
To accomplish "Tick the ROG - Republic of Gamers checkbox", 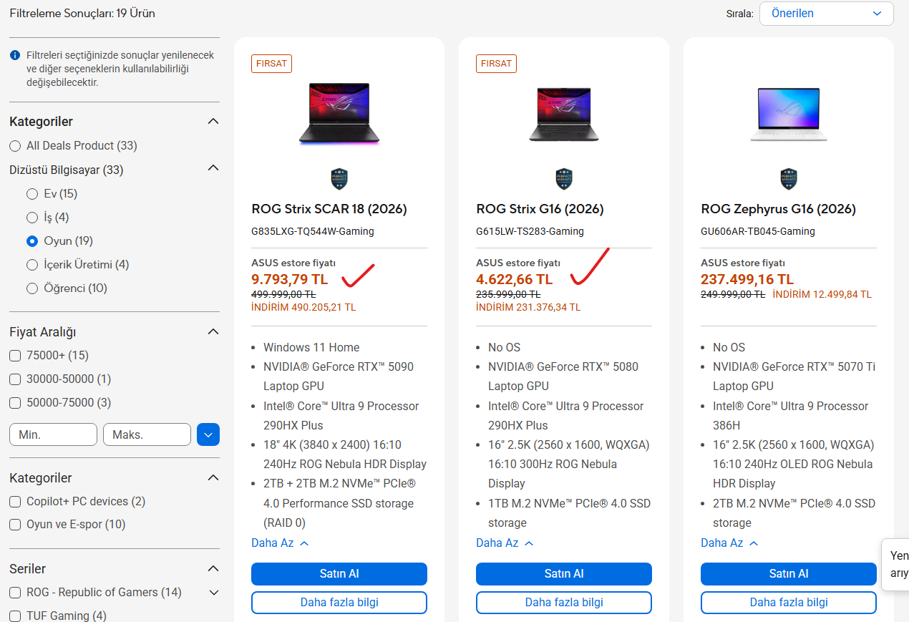I will 15,592.
